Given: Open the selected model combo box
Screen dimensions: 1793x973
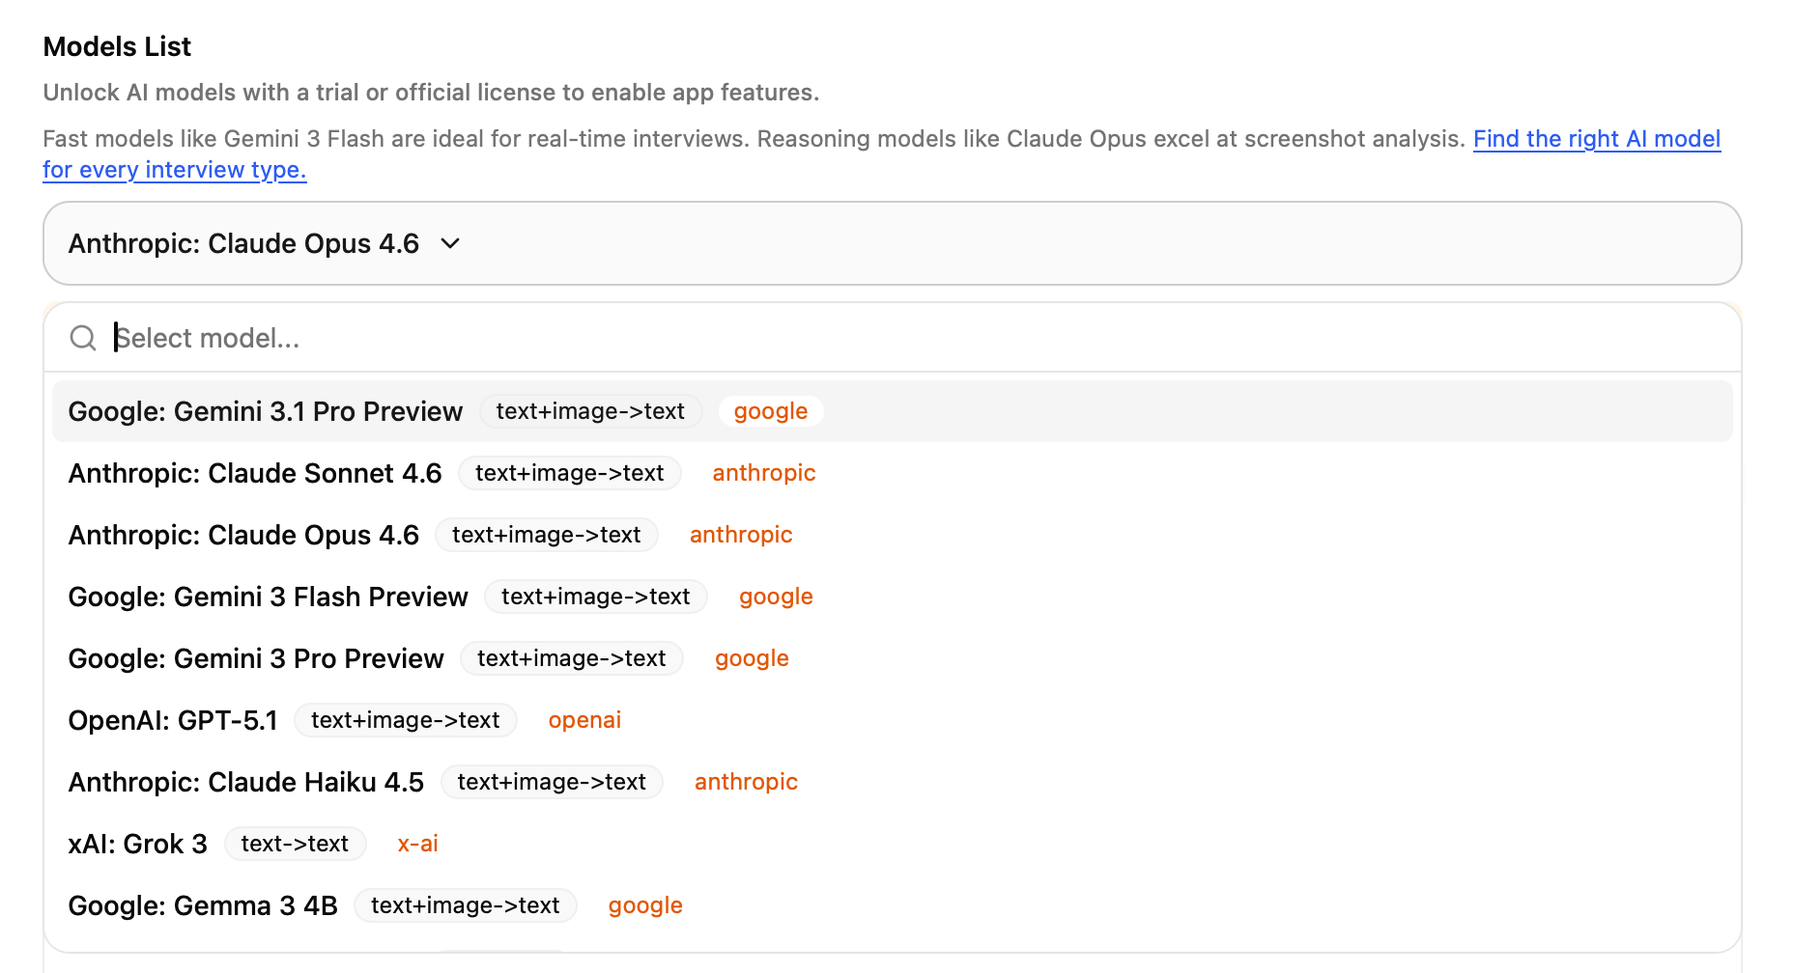Looking at the screenshot, I should tap(891, 243).
